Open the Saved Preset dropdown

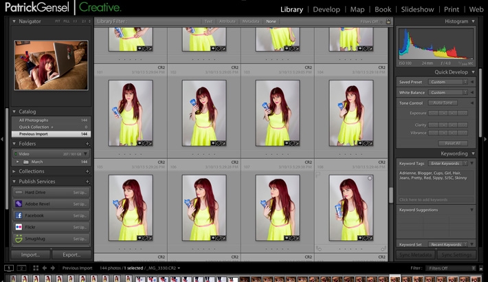coord(448,82)
